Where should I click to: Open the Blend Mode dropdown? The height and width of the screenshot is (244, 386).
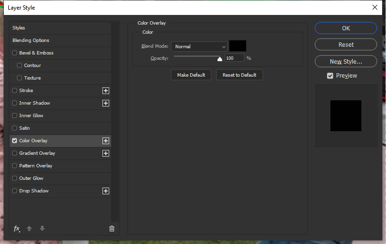click(199, 46)
